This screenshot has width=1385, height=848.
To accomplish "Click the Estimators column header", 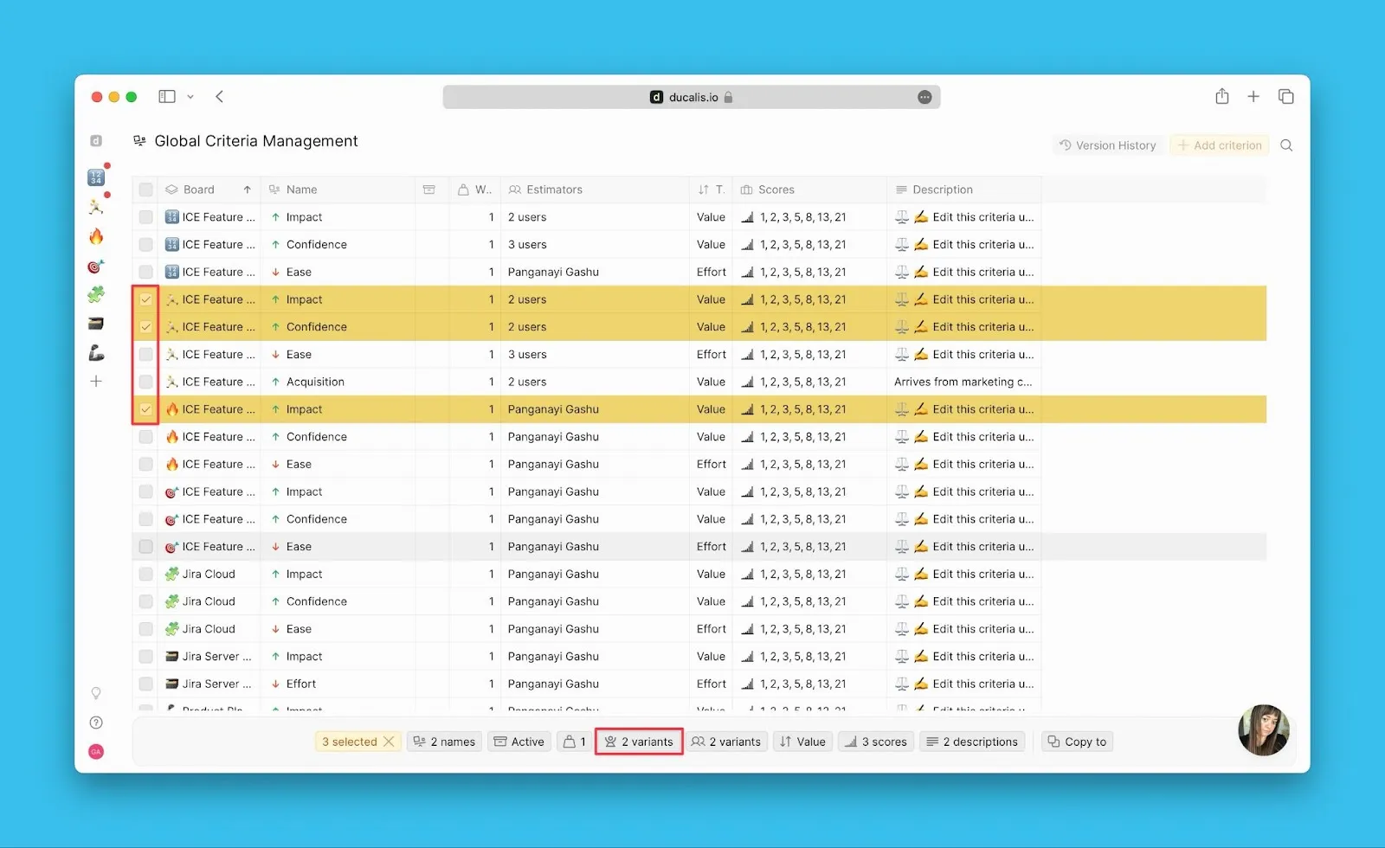I will 554,190.
